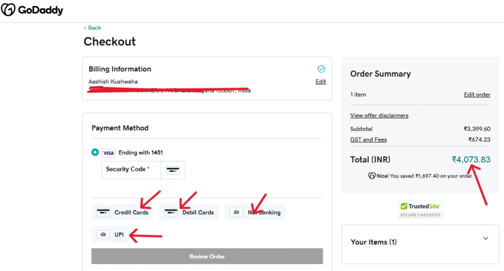Focus the Security Code input field
The image size is (504, 271).
[x=131, y=170]
